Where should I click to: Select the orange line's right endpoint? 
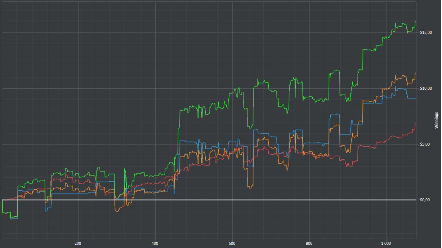pyautogui.click(x=415, y=73)
